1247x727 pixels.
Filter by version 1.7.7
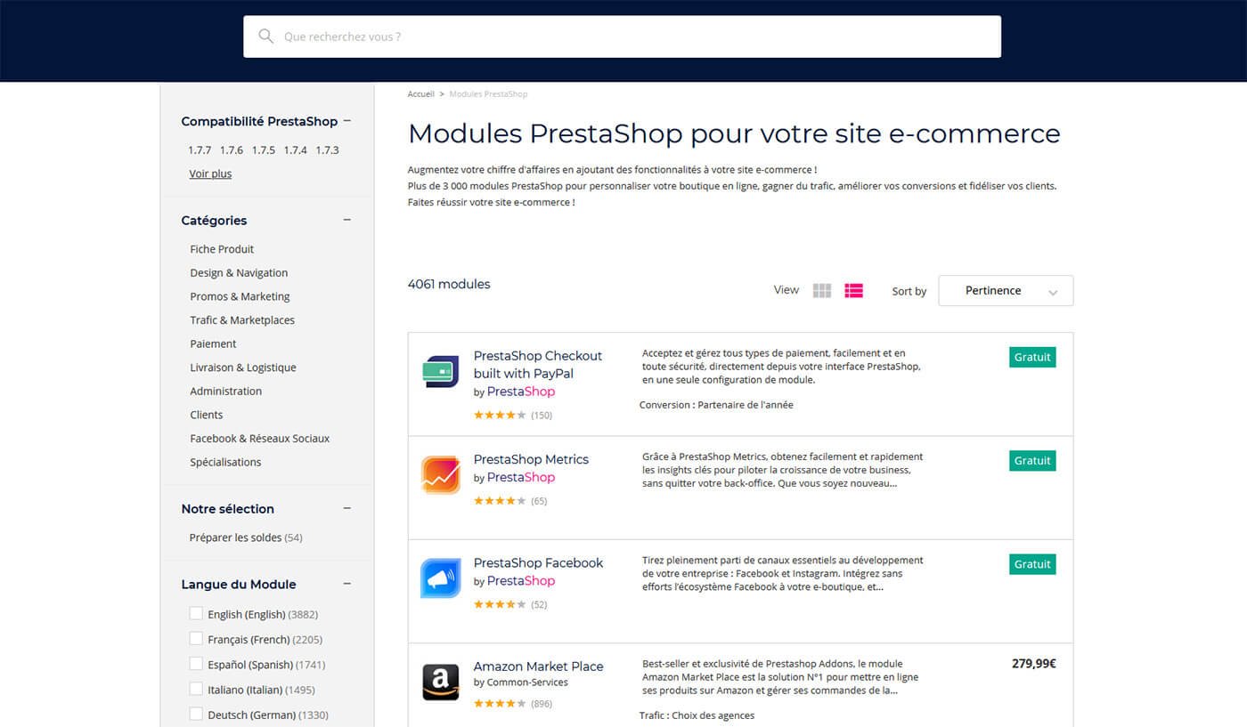(200, 150)
